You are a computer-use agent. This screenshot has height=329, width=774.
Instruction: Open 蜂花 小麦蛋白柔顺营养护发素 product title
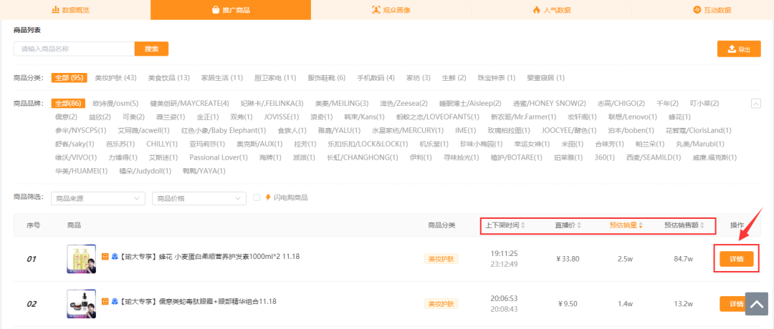[x=210, y=256]
